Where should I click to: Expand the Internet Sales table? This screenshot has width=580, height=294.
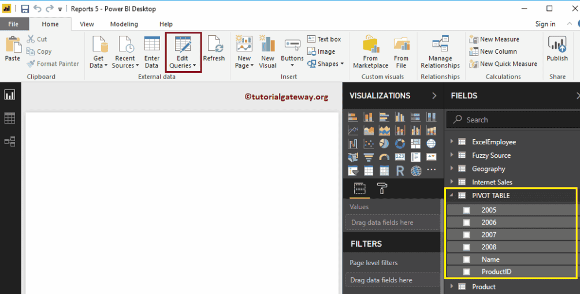pos(452,181)
